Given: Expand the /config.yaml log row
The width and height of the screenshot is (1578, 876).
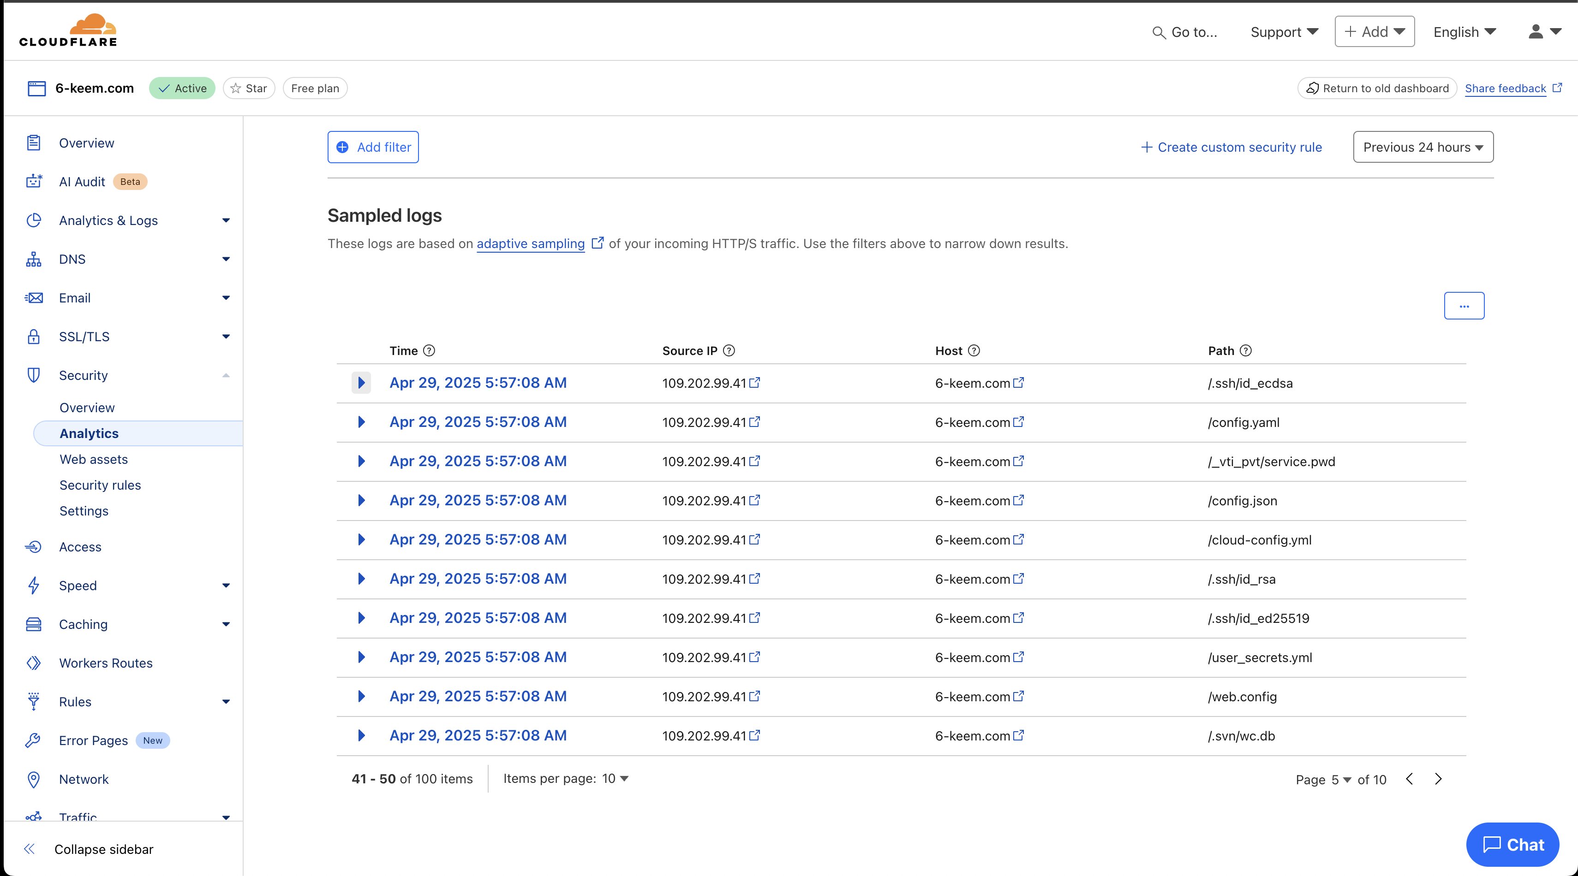Looking at the screenshot, I should (361, 422).
